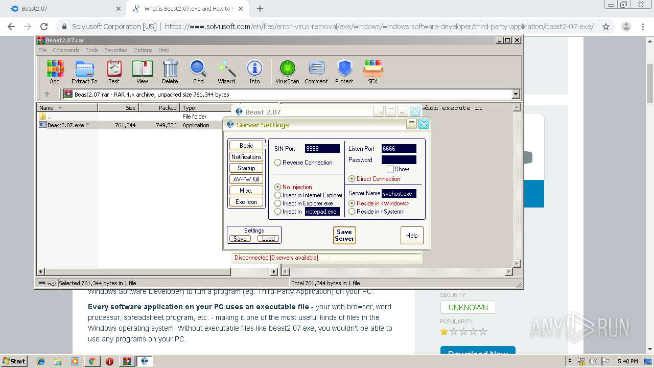Open the Wizard wand icon

[226, 72]
